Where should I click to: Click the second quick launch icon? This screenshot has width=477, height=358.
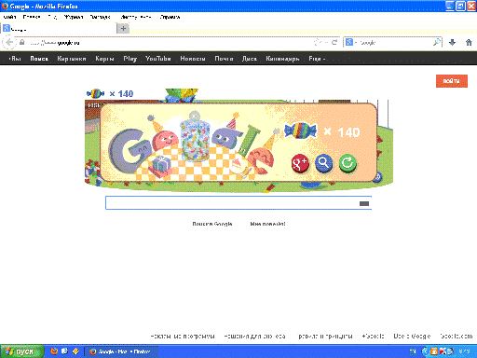65,351
